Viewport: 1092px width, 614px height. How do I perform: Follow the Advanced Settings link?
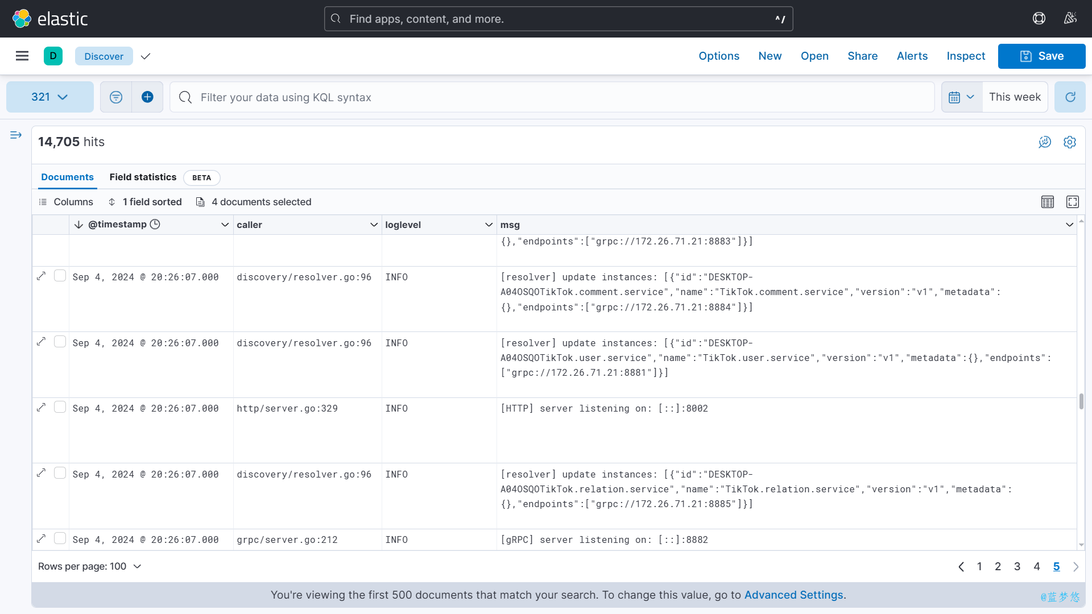click(793, 595)
